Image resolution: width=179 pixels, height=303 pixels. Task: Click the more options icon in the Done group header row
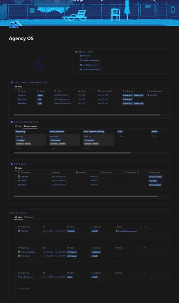click(145, 273)
